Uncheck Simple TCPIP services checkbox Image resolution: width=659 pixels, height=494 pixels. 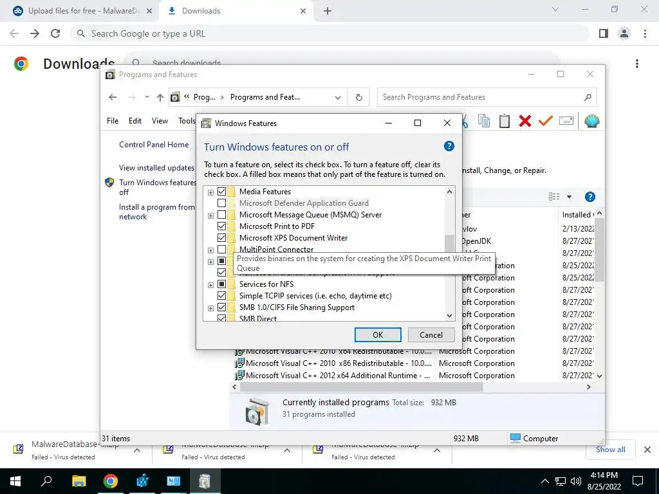221,296
